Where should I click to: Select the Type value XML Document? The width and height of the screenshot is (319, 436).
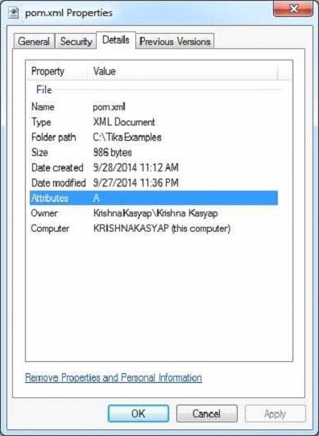point(124,122)
